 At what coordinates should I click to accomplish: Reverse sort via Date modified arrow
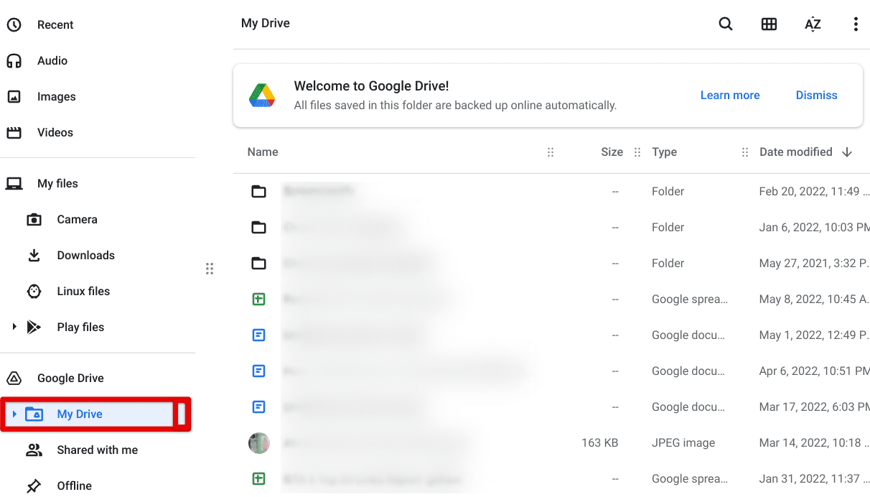tap(847, 152)
